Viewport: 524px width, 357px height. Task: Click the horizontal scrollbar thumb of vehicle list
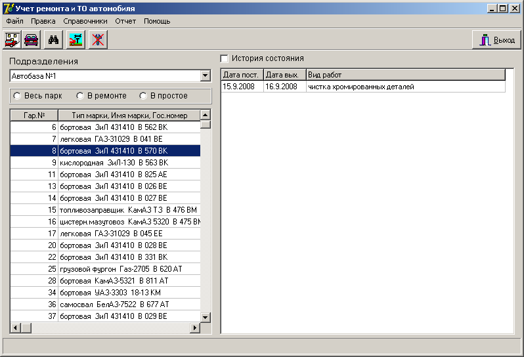pyautogui.click(x=26, y=328)
